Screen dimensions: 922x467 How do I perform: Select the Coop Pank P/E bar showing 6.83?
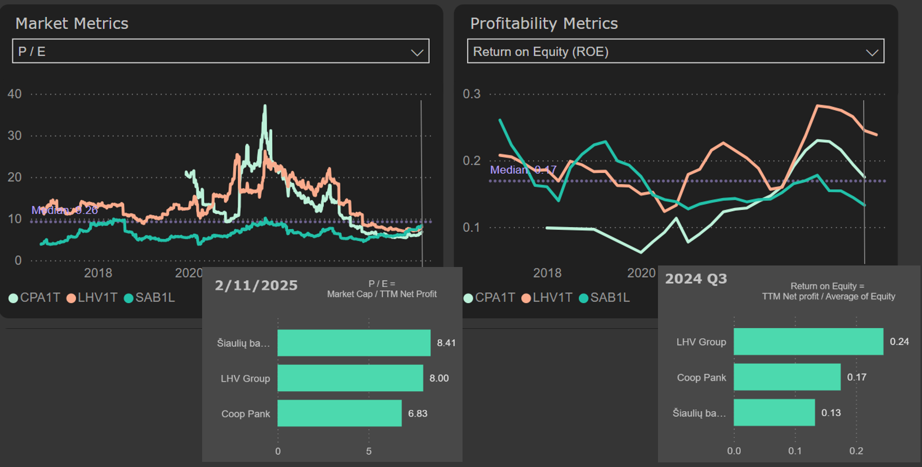339,413
